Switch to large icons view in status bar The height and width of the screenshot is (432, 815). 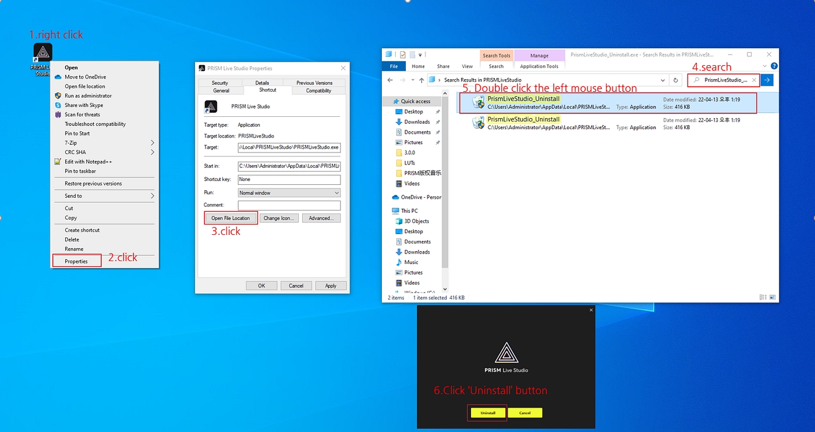pos(773,298)
